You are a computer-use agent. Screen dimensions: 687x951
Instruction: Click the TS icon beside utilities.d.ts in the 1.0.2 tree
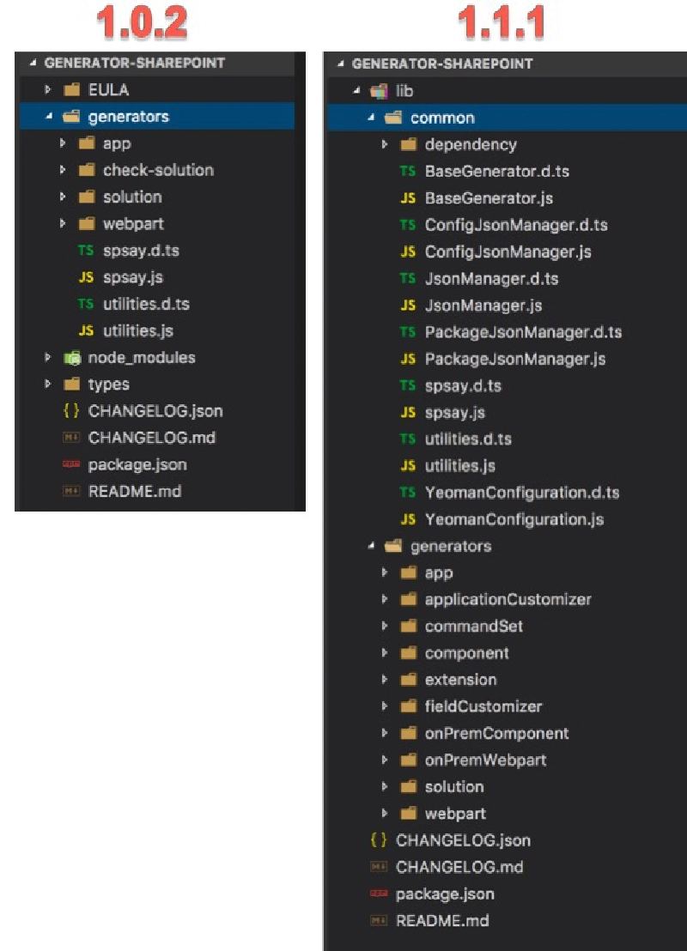click(x=86, y=304)
